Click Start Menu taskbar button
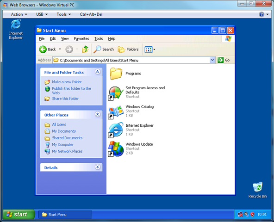The image size is (274, 222). click(x=65, y=215)
